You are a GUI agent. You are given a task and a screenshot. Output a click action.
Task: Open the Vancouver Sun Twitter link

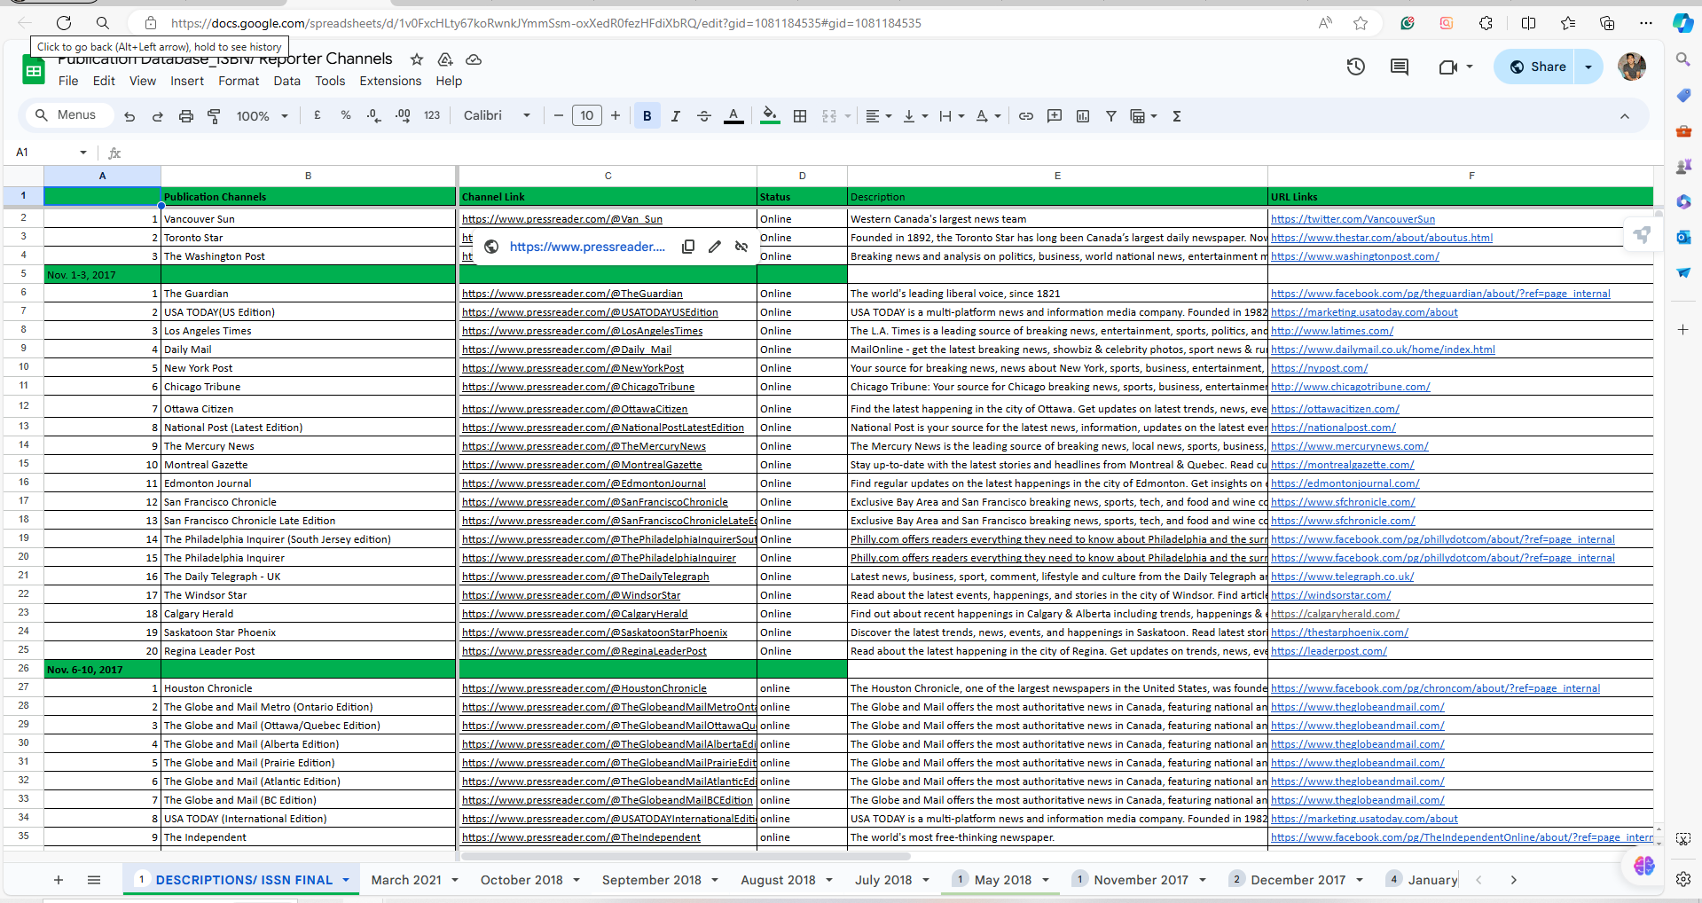[x=1353, y=219]
